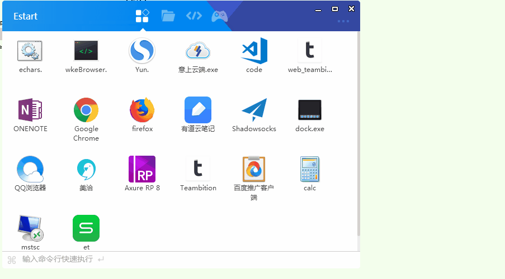
Task: Launch 意上云端.exe cloud icon
Action: tap(198, 51)
